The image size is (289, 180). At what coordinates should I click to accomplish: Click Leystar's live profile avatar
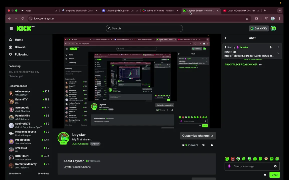tap(63, 138)
